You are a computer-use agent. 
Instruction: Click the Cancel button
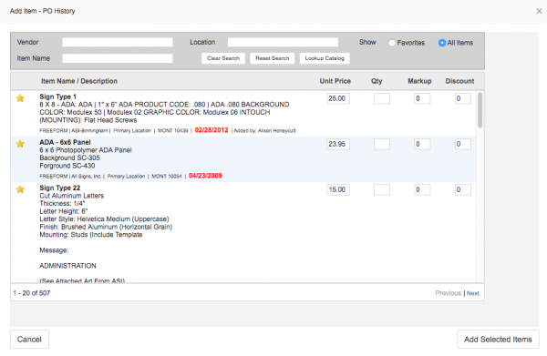tap(29, 340)
